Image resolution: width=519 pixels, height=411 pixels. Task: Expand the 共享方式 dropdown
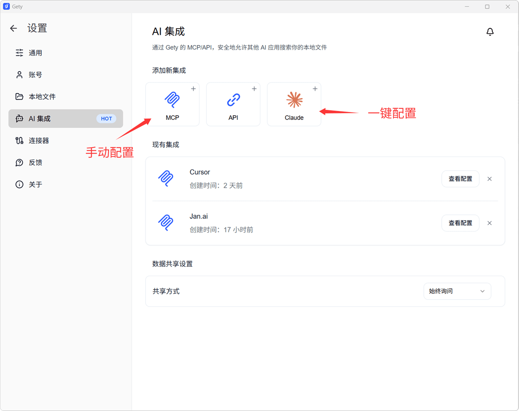pyautogui.click(x=457, y=291)
